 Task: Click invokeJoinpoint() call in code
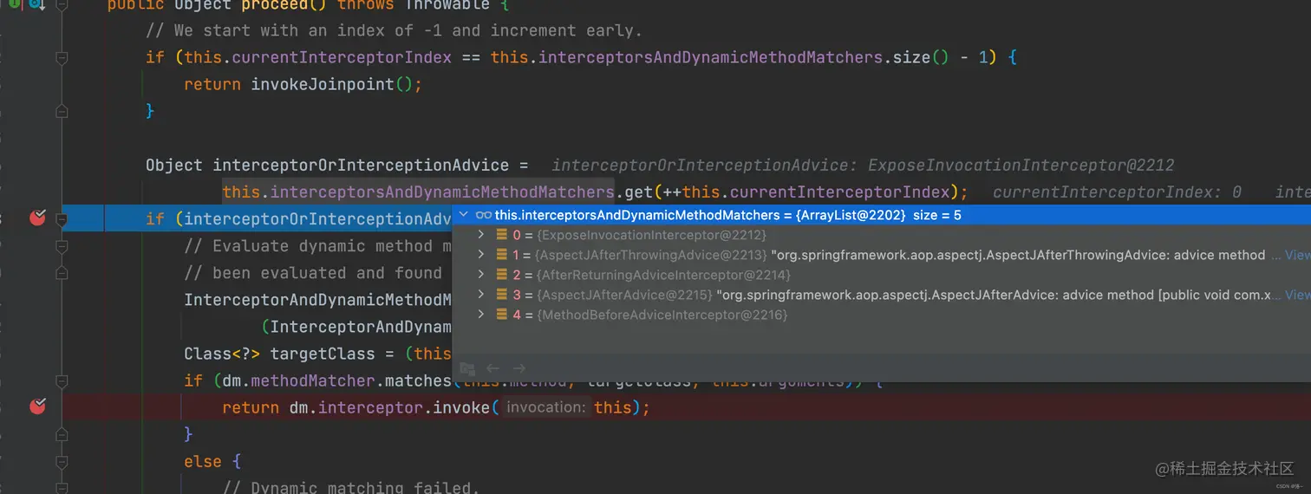tap(331, 84)
